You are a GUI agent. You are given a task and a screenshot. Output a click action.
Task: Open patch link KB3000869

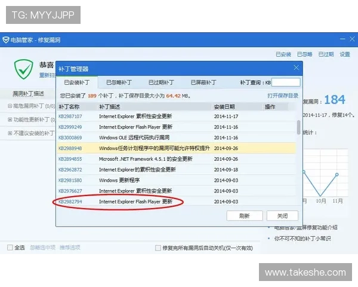[x=70, y=138]
